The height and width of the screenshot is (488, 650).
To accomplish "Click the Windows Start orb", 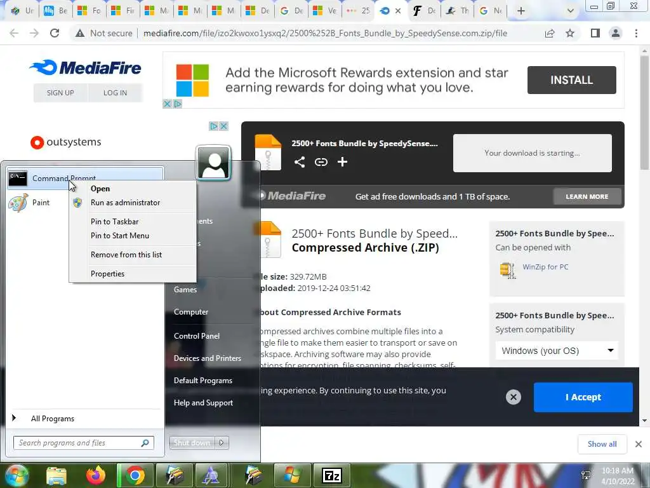I will (x=17, y=475).
